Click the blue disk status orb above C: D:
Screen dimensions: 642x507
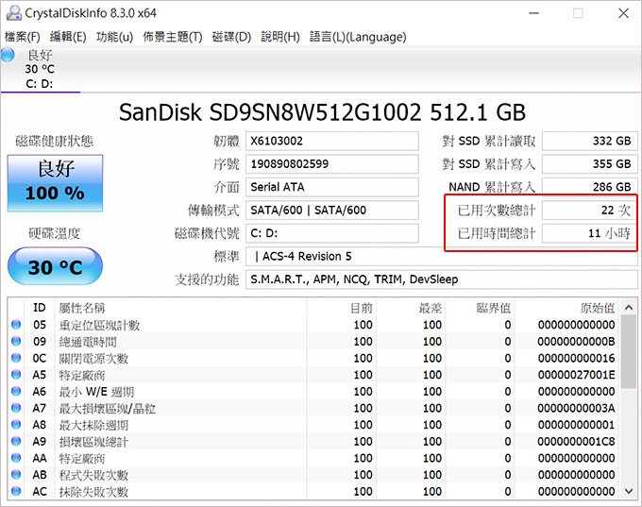(8, 55)
